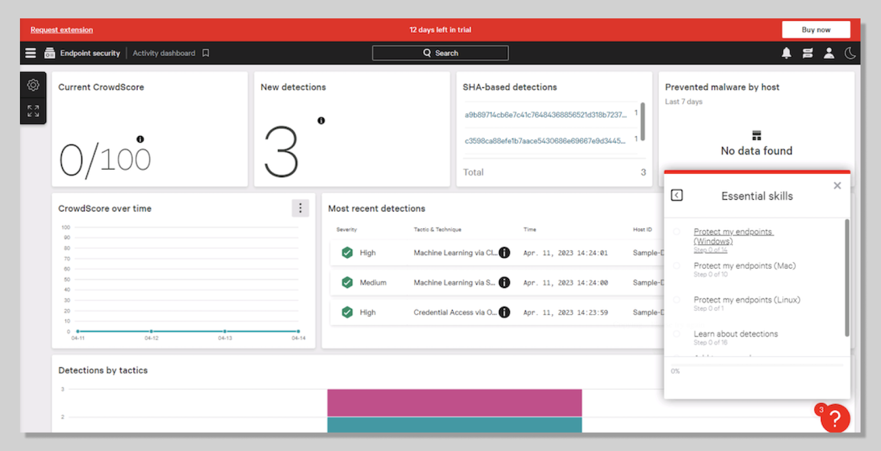This screenshot has height=451, width=881.
Task: Show info for Current CrowdScore
Action: (140, 139)
